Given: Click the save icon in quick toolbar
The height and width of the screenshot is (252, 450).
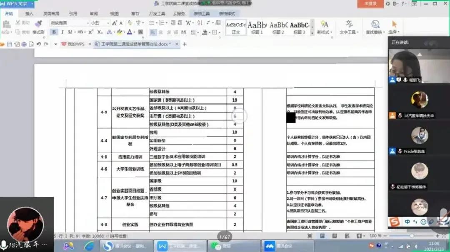Looking at the screenshot, I should (9, 44).
